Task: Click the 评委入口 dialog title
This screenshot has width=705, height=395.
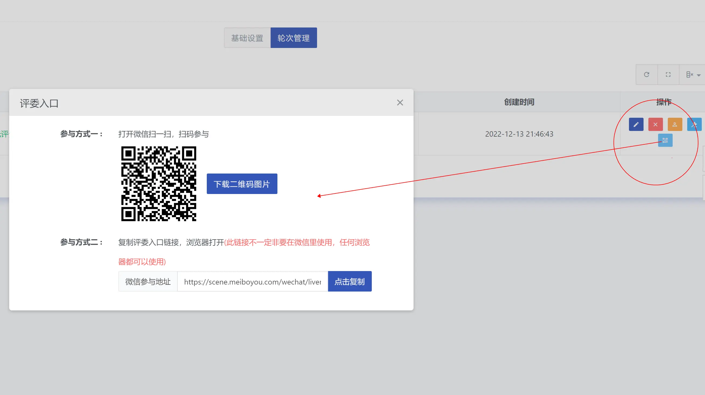Action: tap(39, 103)
